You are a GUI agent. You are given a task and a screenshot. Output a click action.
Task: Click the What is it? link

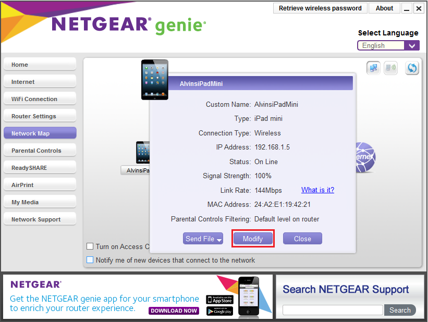tap(317, 190)
